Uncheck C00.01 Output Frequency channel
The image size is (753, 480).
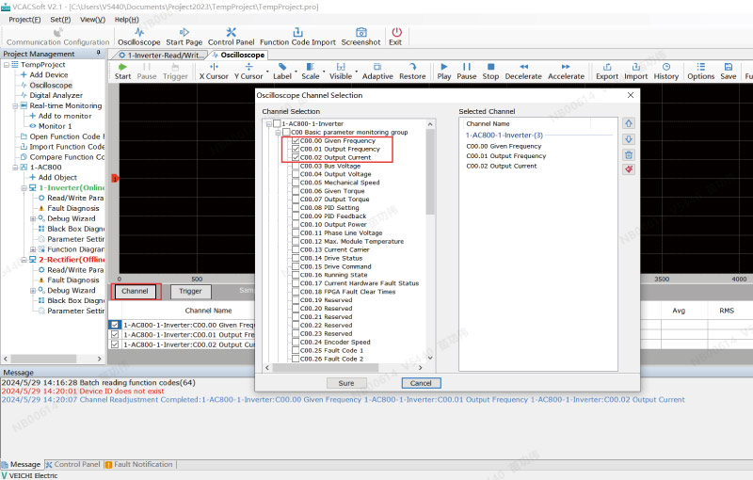point(296,149)
